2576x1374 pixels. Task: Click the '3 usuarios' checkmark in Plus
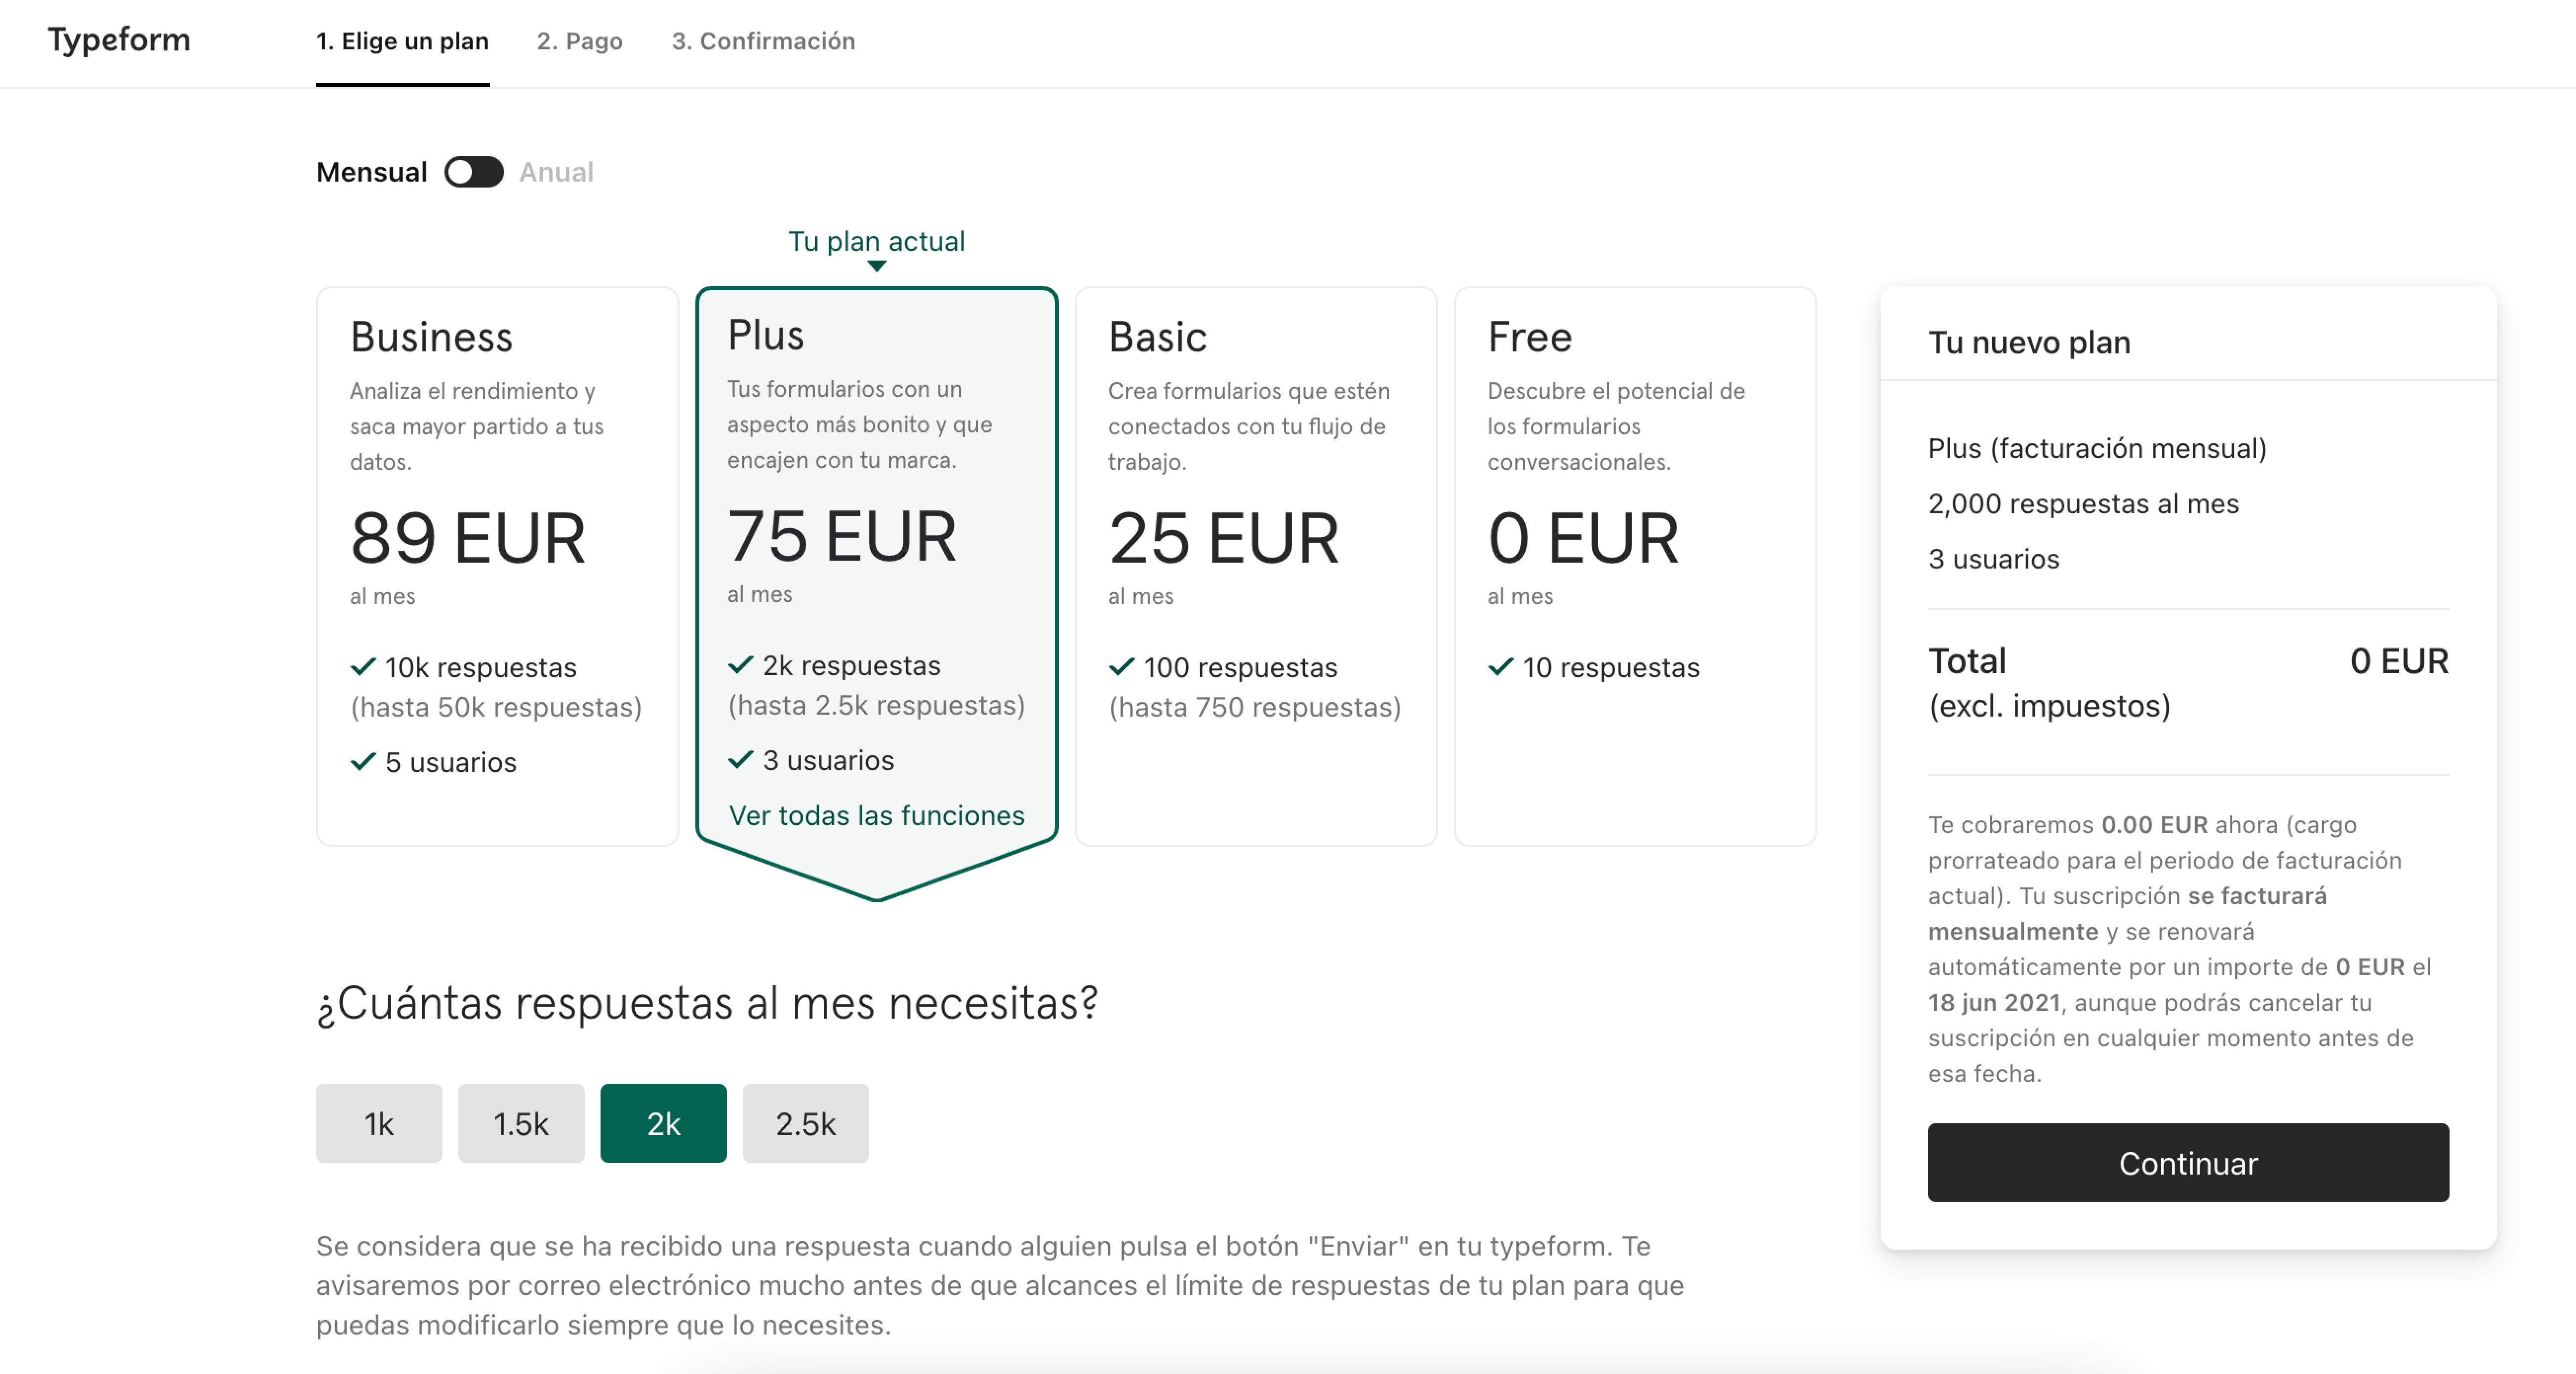pyautogui.click(x=740, y=760)
